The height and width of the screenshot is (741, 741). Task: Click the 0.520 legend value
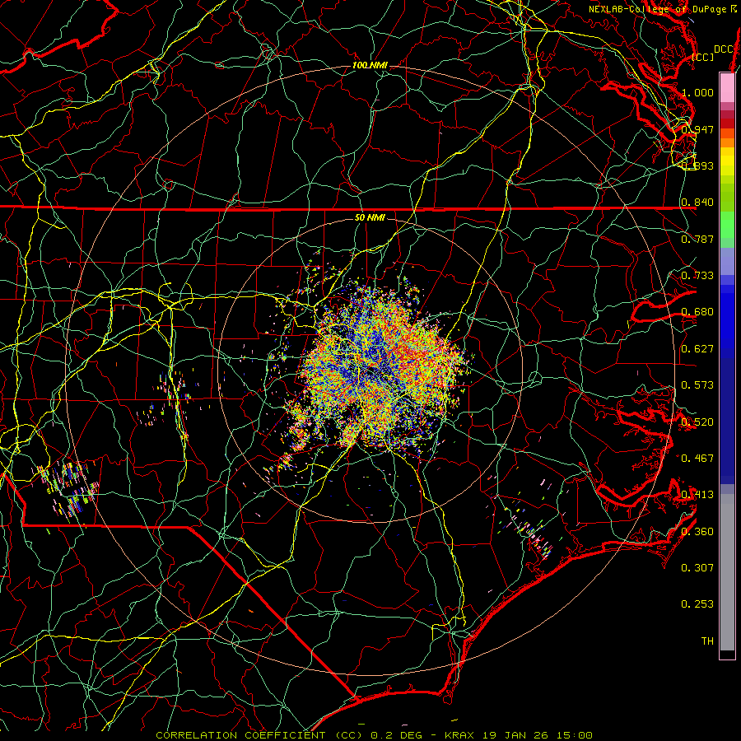click(x=697, y=422)
